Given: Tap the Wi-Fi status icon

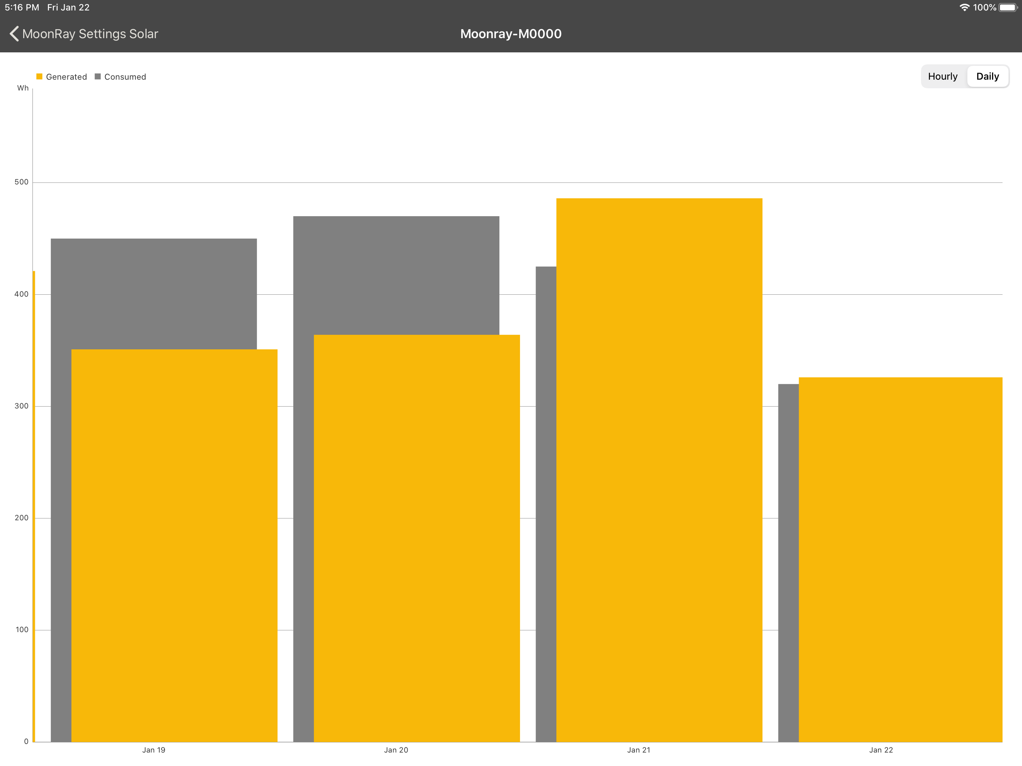Looking at the screenshot, I should tap(964, 7).
